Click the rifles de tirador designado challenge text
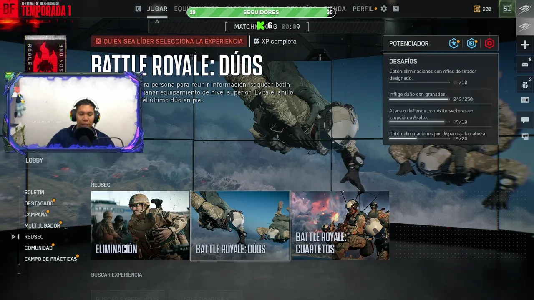This screenshot has width=534, height=300. pyautogui.click(x=433, y=75)
